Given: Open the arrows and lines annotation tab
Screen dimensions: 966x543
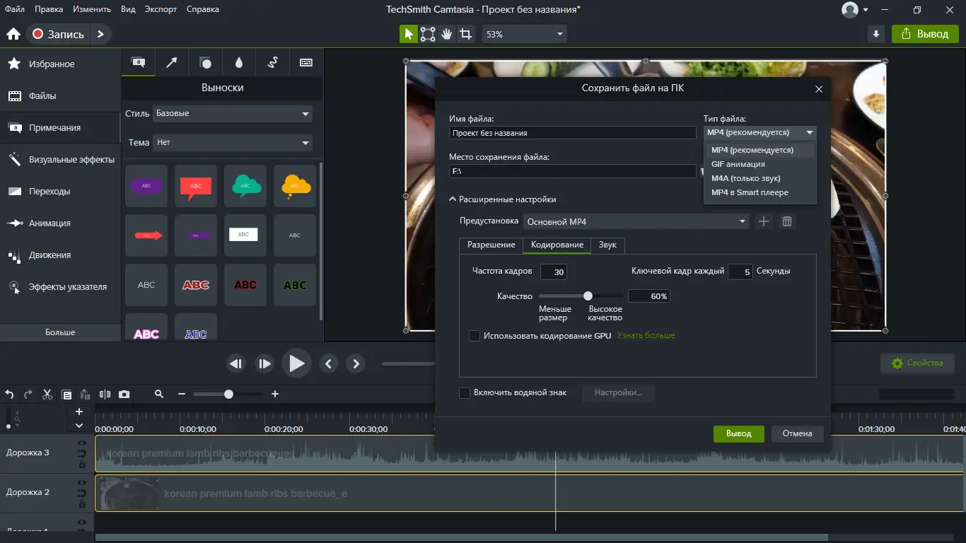Looking at the screenshot, I should [x=171, y=63].
